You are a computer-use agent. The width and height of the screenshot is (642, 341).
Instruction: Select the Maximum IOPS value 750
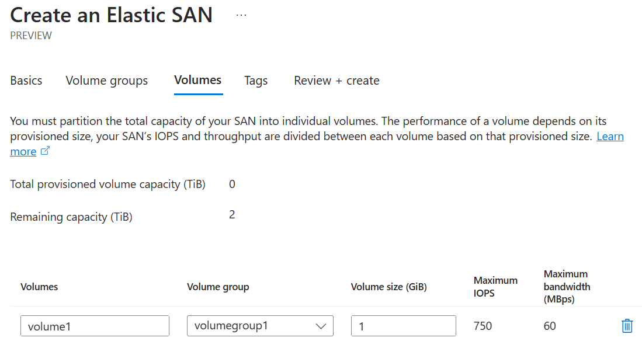click(x=483, y=326)
